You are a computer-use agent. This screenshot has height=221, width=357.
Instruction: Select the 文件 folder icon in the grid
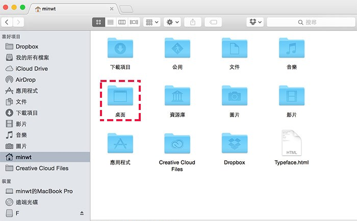click(235, 48)
